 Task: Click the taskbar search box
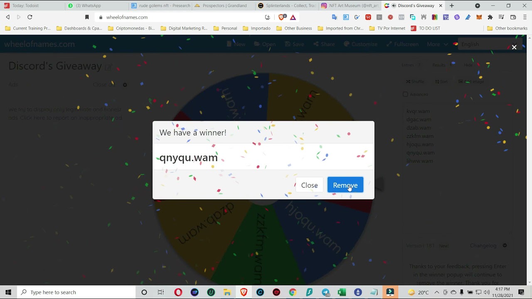(x=76, y=292)
